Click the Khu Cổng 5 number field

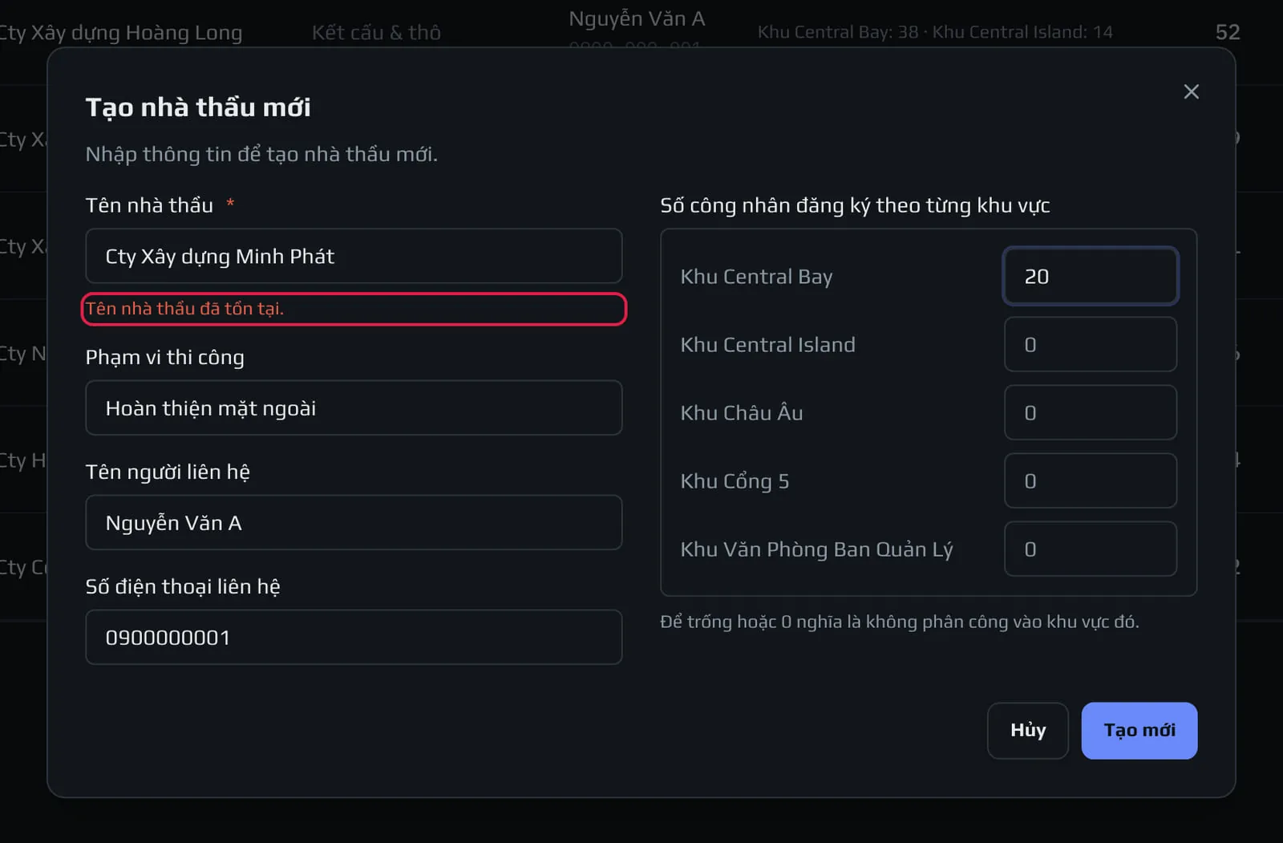point(1091,480)
